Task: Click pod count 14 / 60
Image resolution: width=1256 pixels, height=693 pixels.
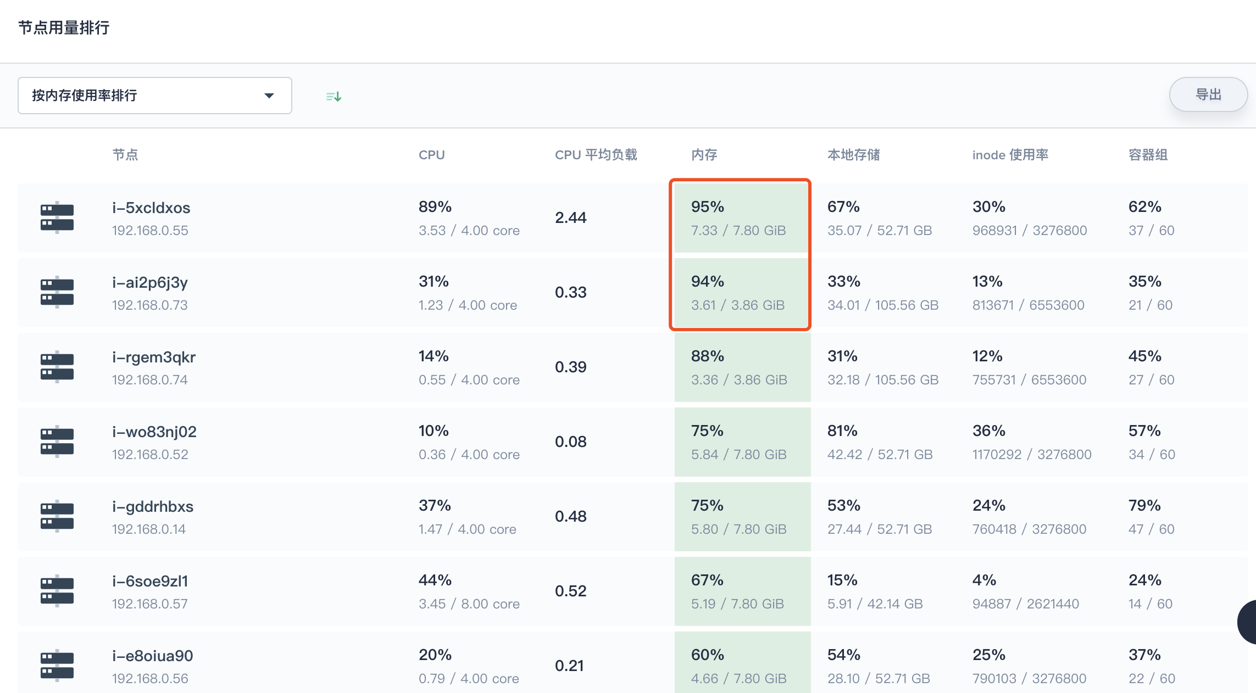Action: point(1151,604)
